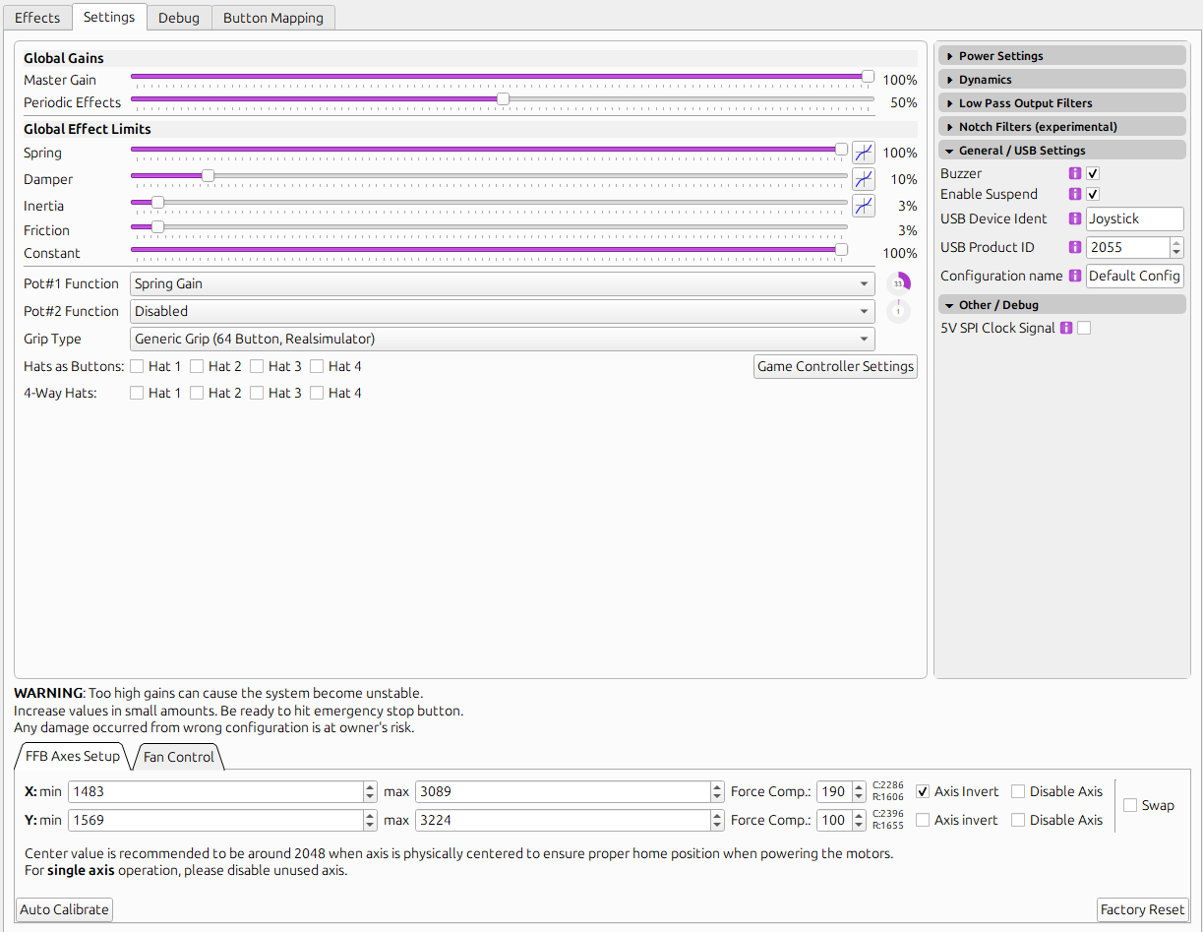Toggle the Enable Suspend checkbox
Screen dimensions: 1203x932
click(1093, 194)
